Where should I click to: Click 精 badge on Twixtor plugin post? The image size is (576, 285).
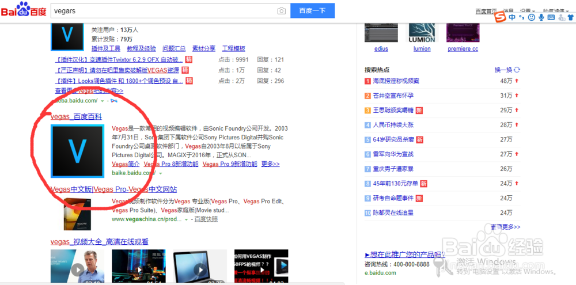click(189, 59)
